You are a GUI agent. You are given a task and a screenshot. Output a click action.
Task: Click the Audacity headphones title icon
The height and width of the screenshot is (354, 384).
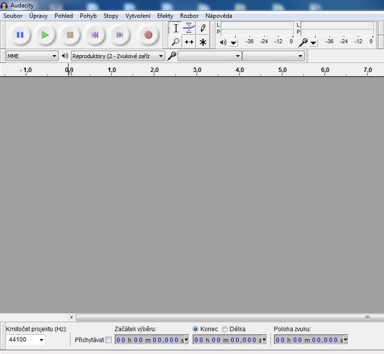click(4, 5)
